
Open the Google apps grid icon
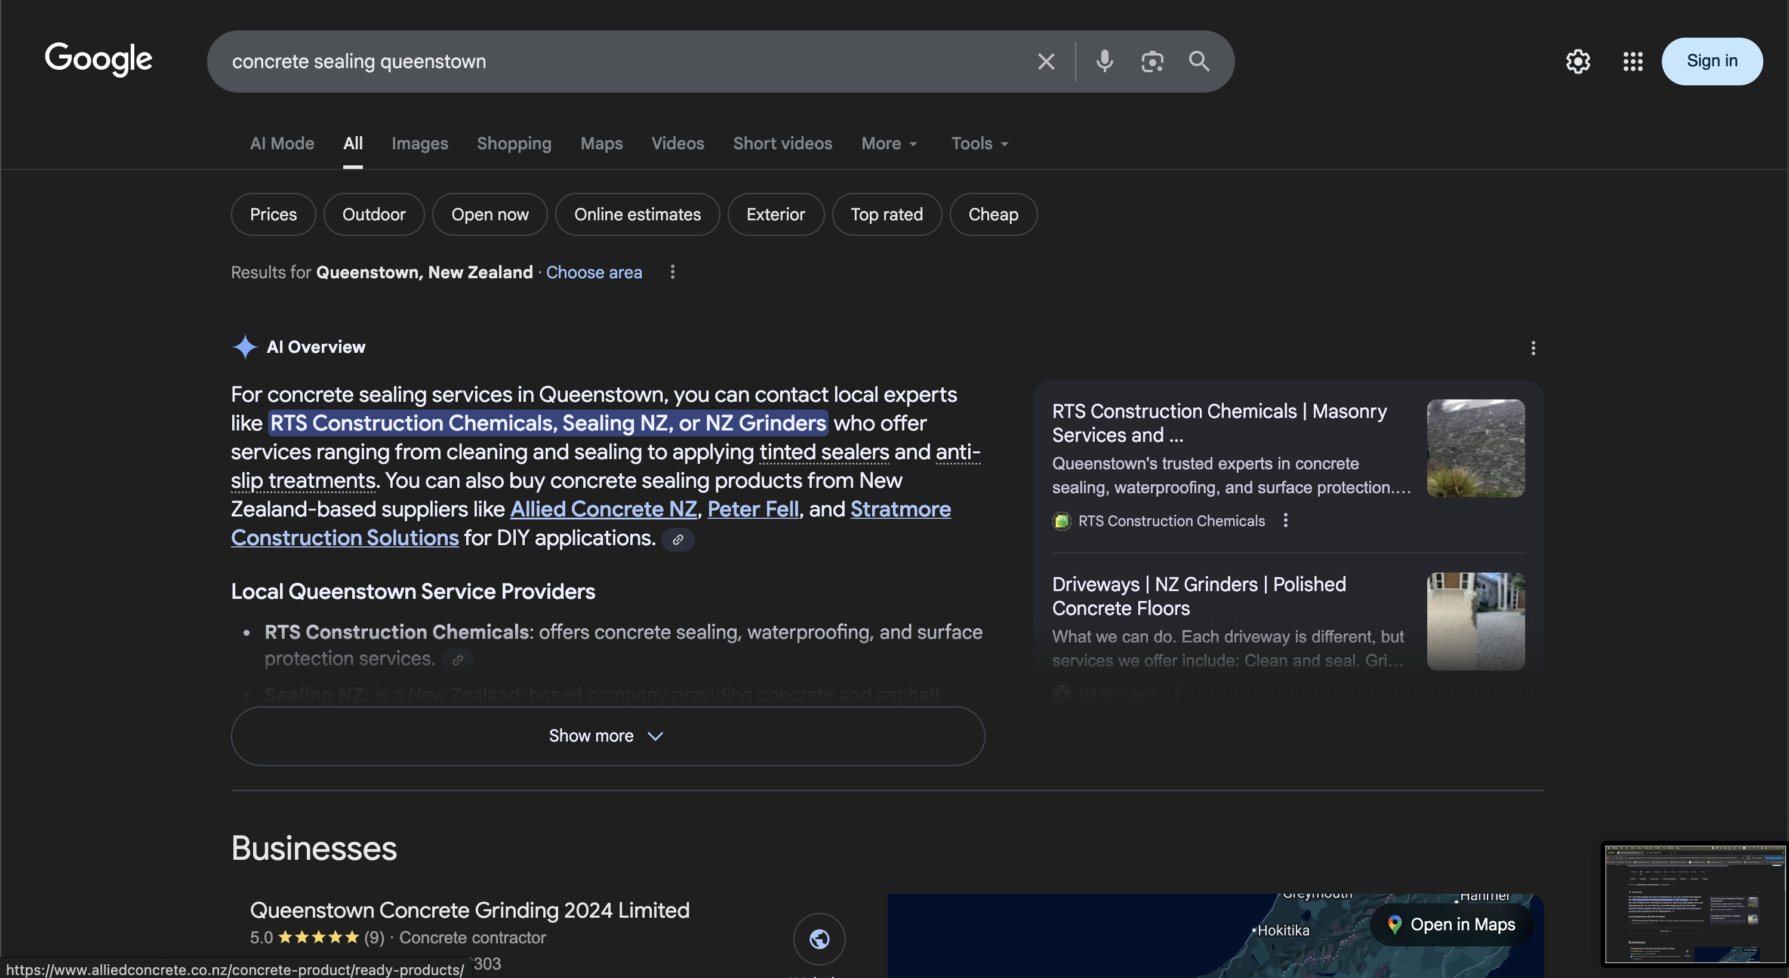pos(1633,61)
